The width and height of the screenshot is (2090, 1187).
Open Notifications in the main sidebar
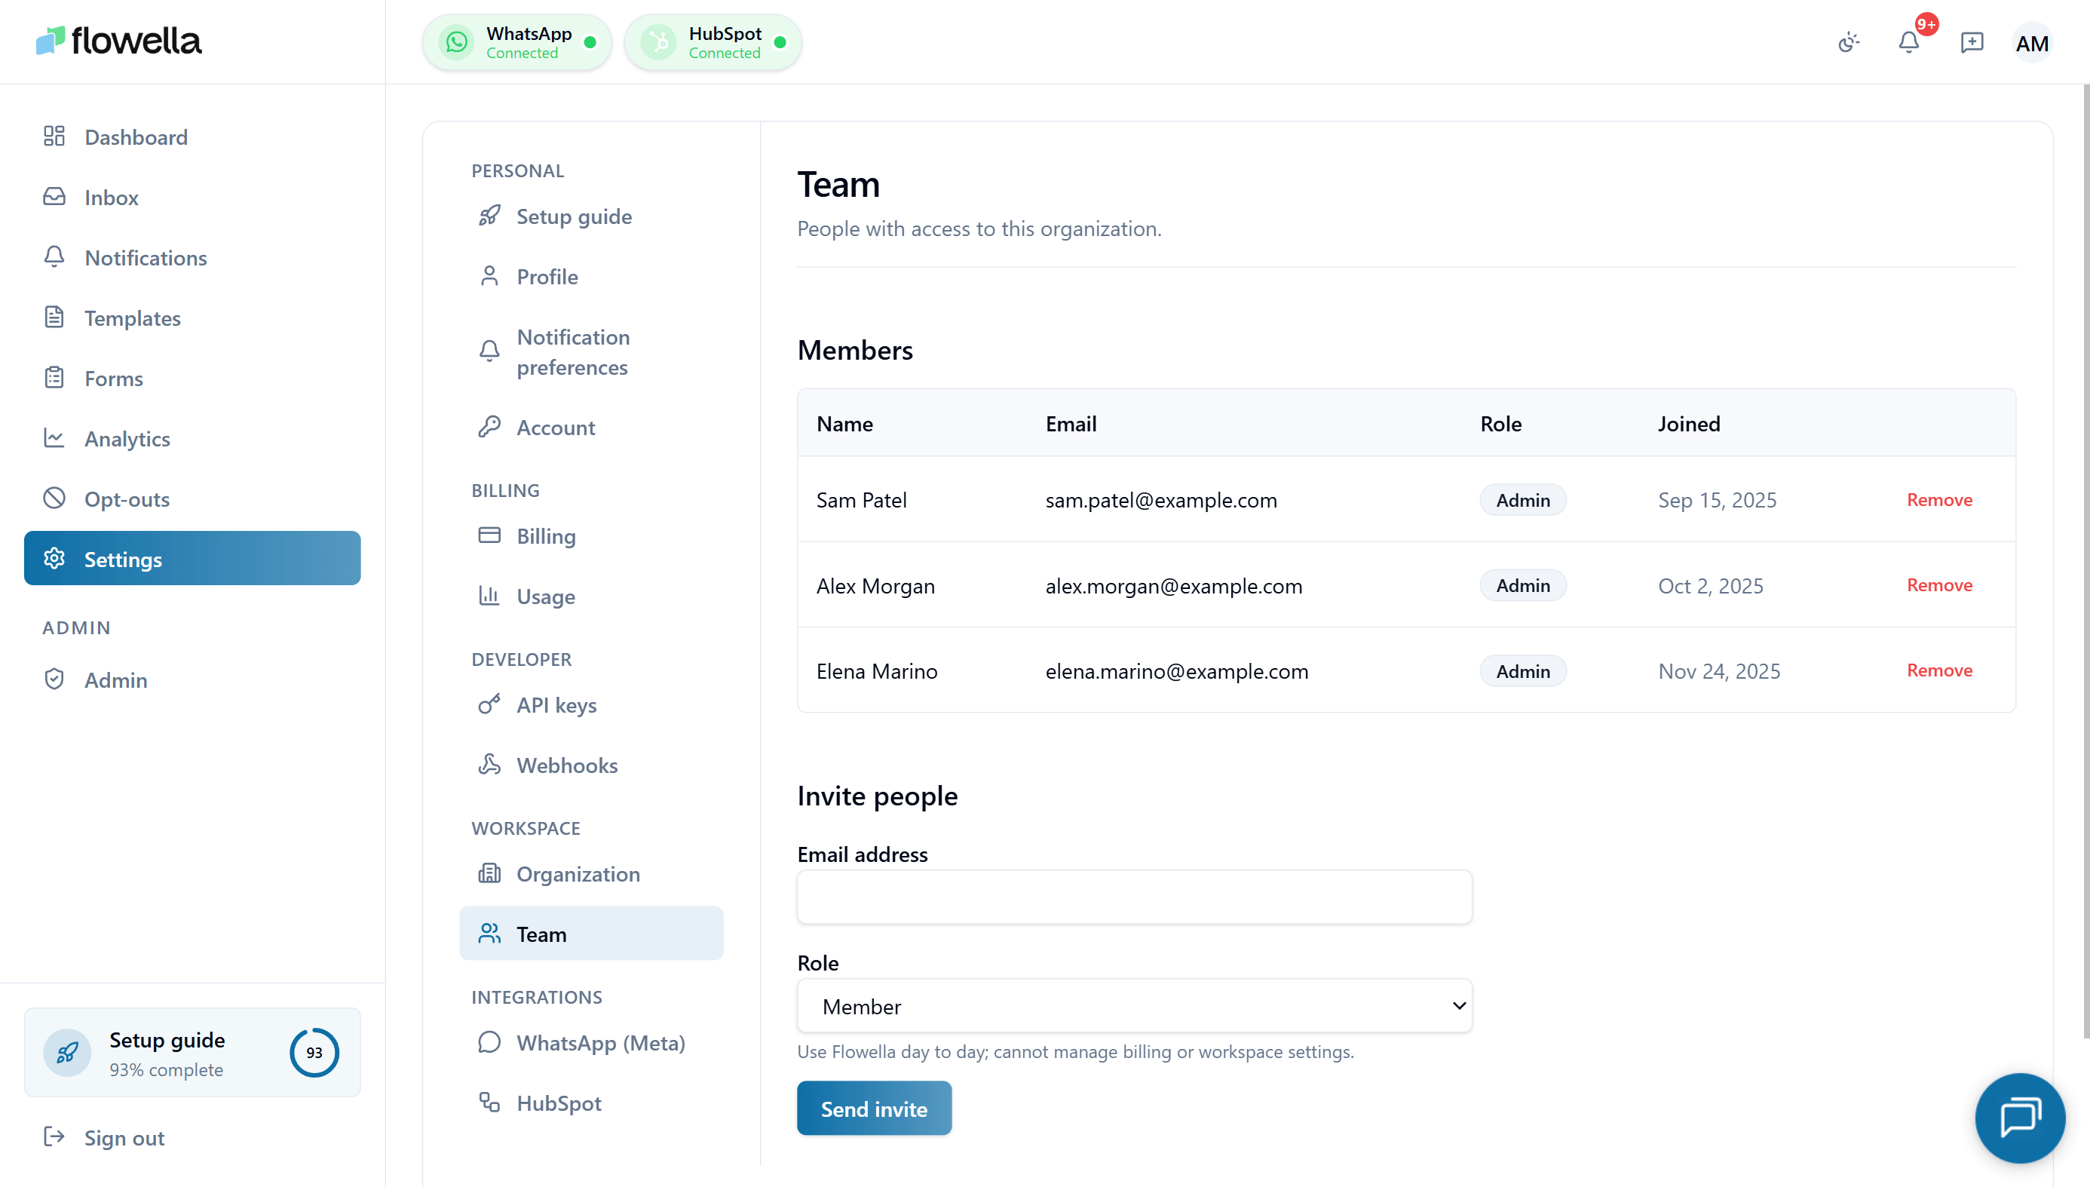click(192, 258)
